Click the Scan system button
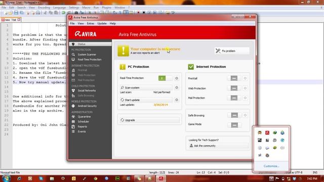 pos(146,87)
